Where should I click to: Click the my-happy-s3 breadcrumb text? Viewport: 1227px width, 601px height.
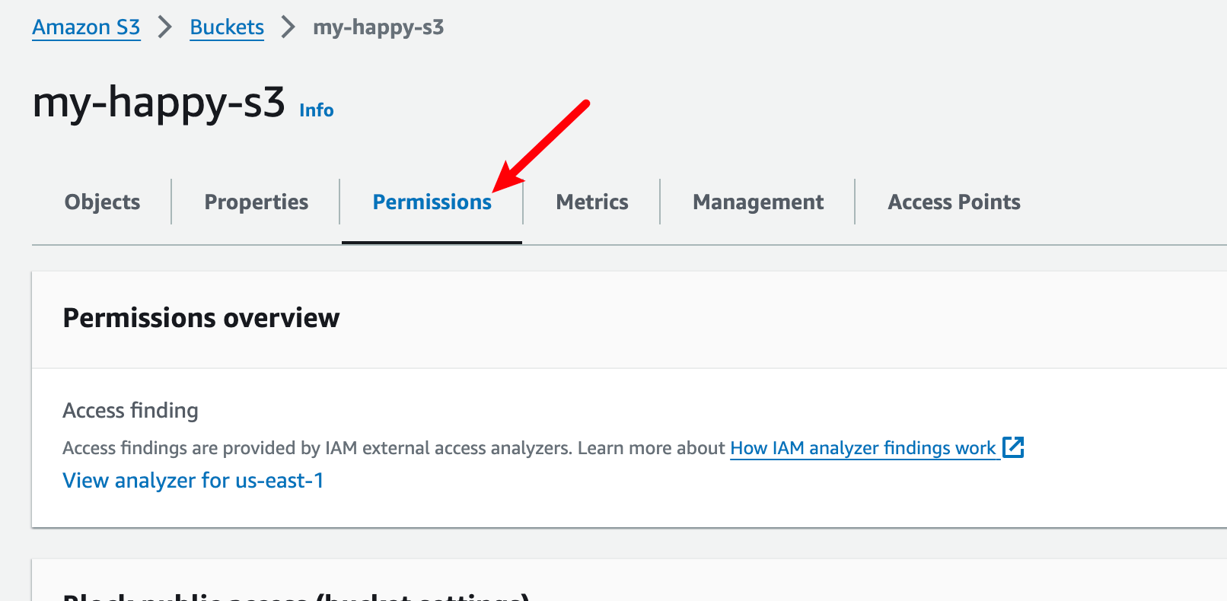point(378,27)
